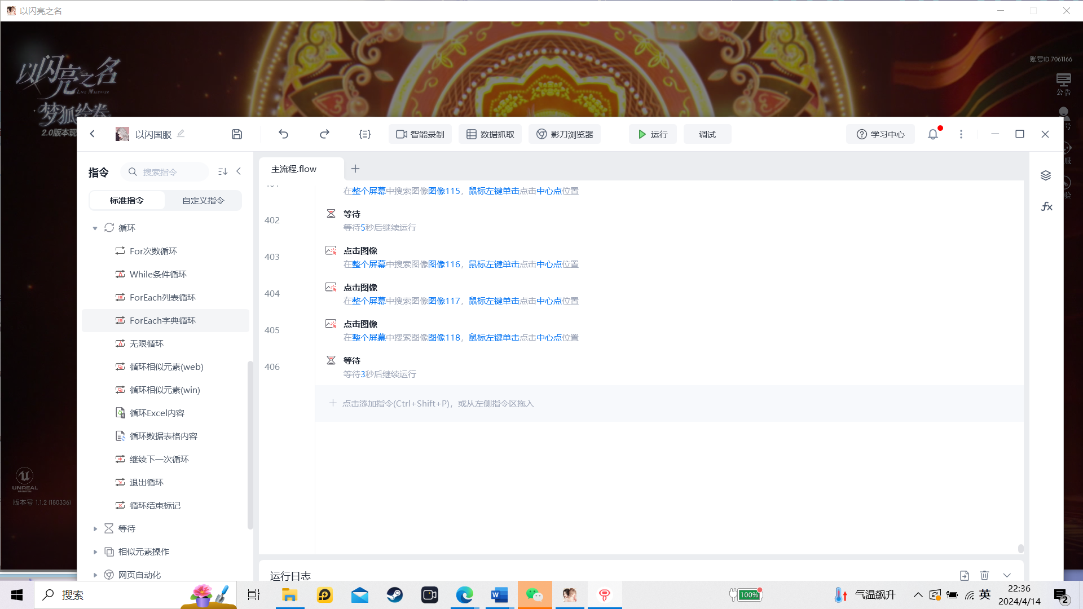Click the trash icon in run log
1083x609 pixels.
point(984,575)
